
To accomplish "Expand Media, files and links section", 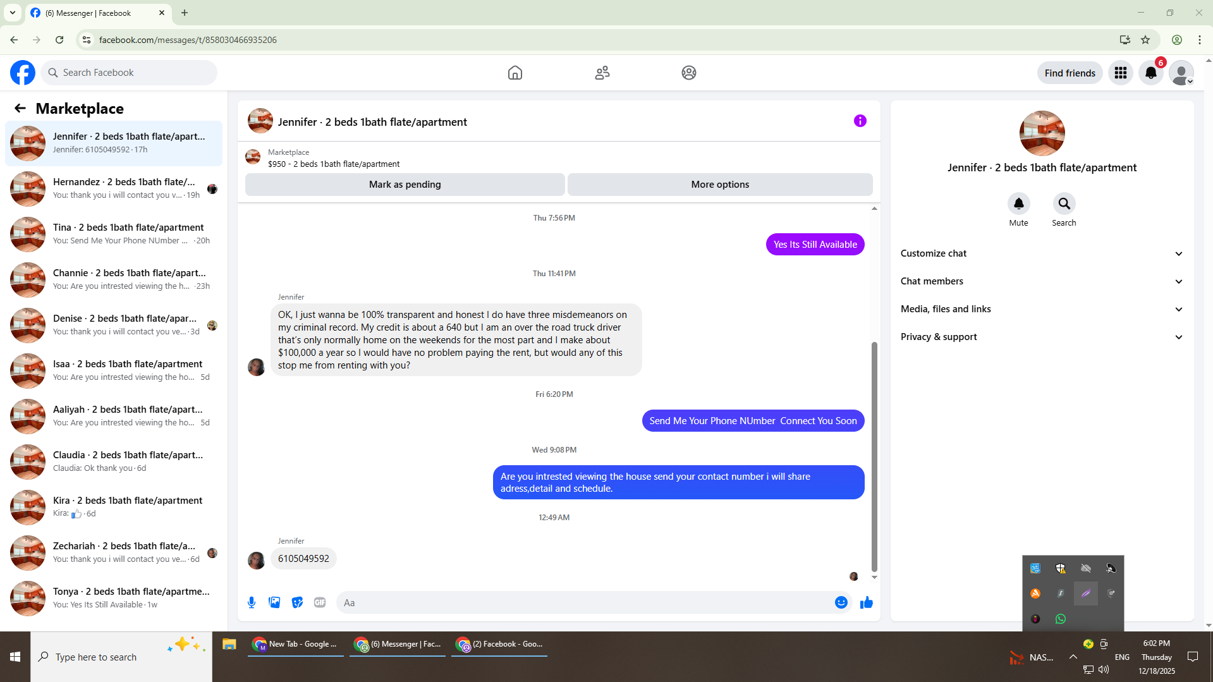I will tap(1042, 309).
